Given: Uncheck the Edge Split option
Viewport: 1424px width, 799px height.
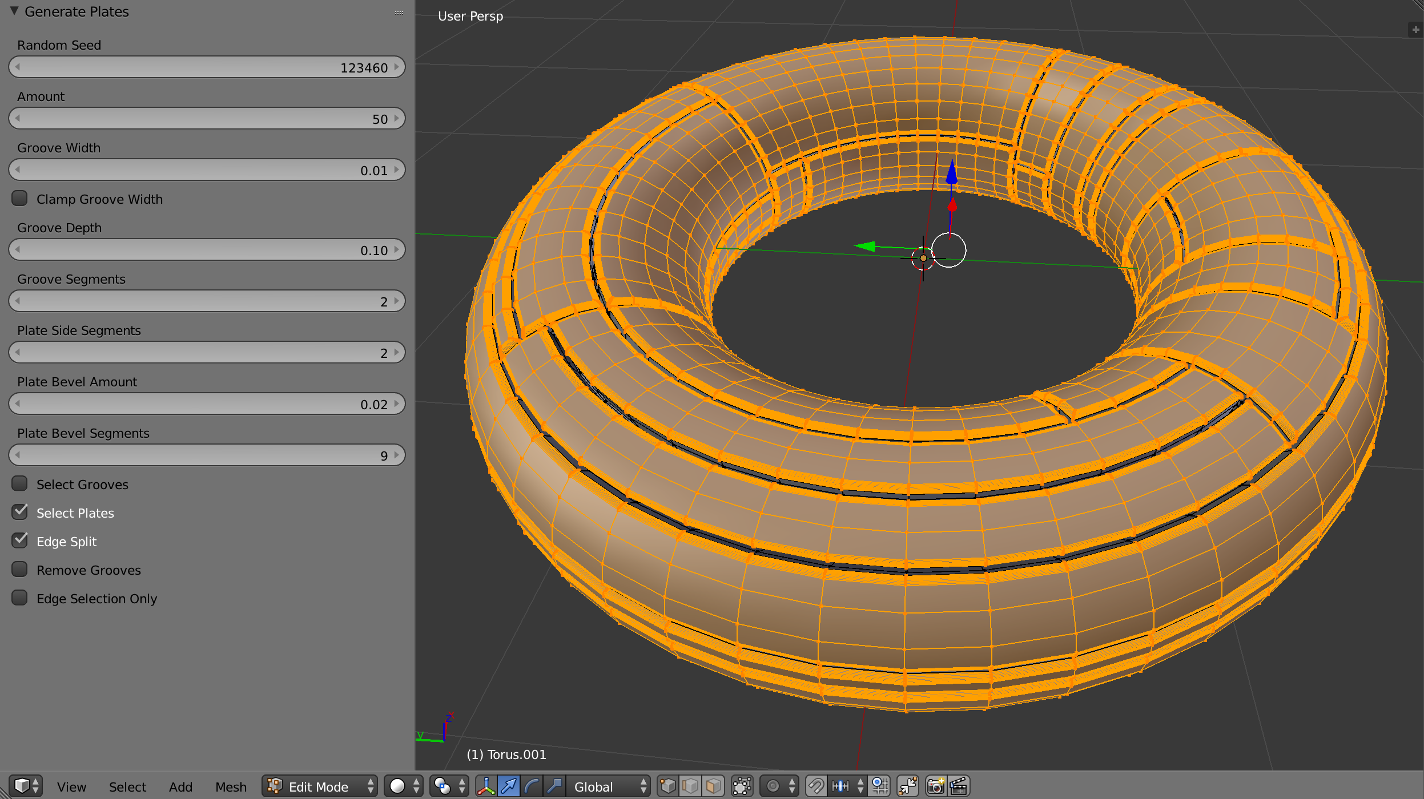Looking at the screenshot, I should [x=20, y=540].
